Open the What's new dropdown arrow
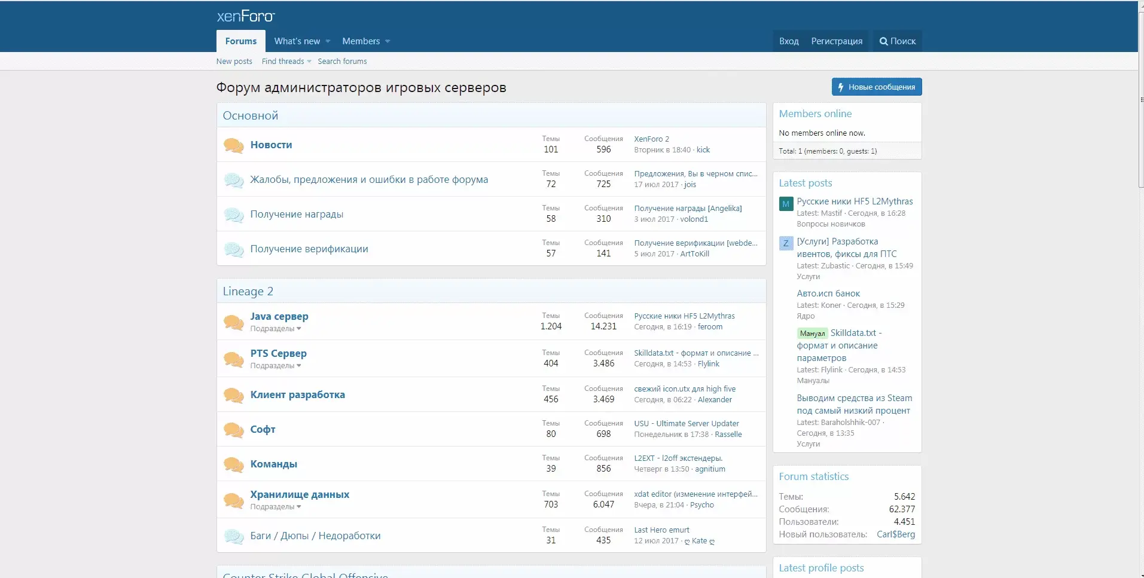The width and height of the screenshot is (1144, 578). 328,41
